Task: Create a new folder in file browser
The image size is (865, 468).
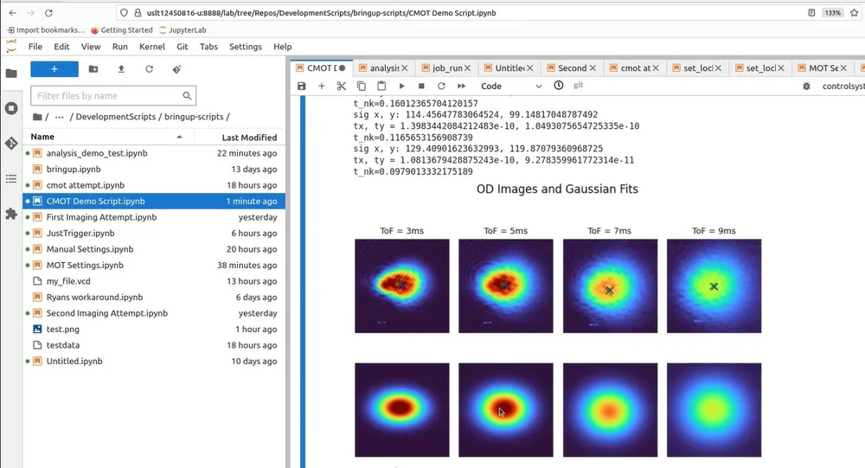Action: point(93,69)
